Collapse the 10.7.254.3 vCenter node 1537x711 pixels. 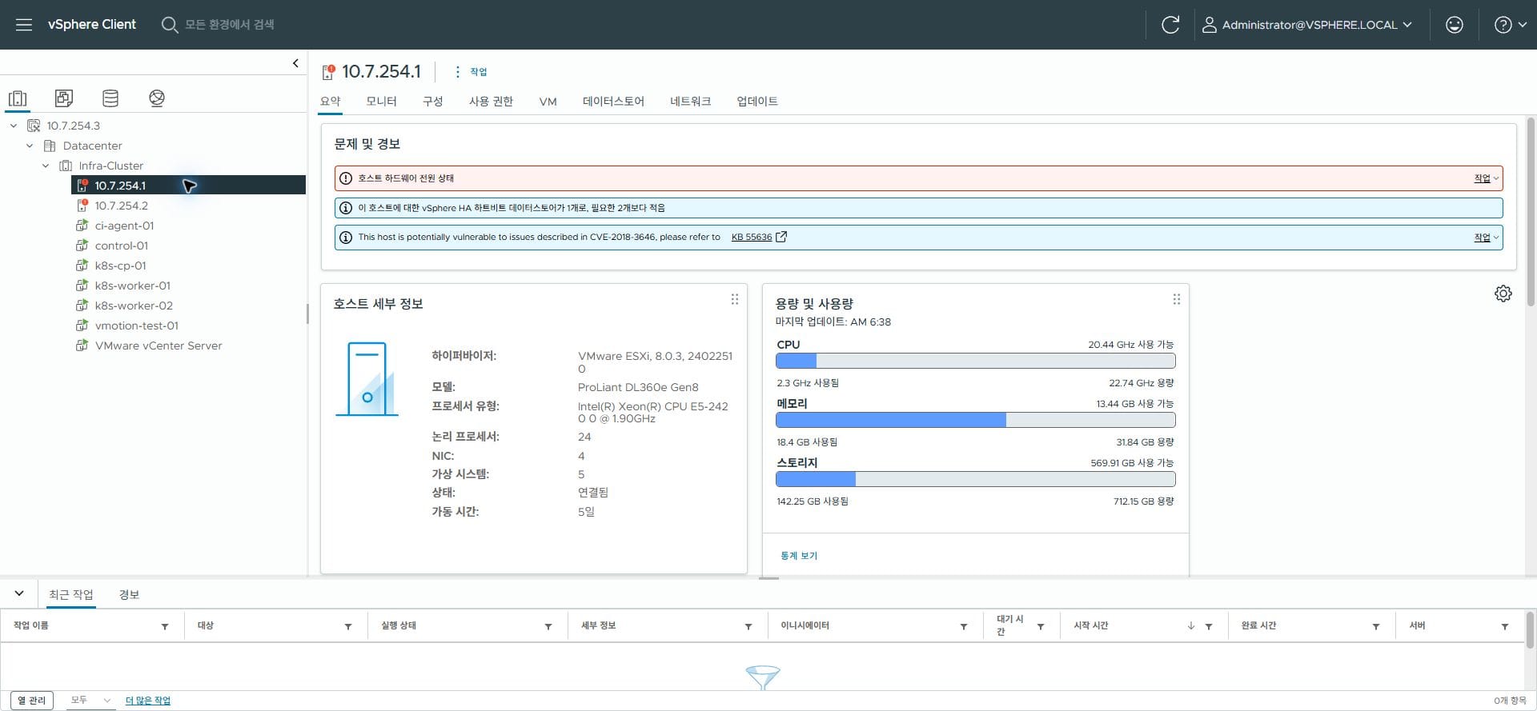(x=14, y=126)
